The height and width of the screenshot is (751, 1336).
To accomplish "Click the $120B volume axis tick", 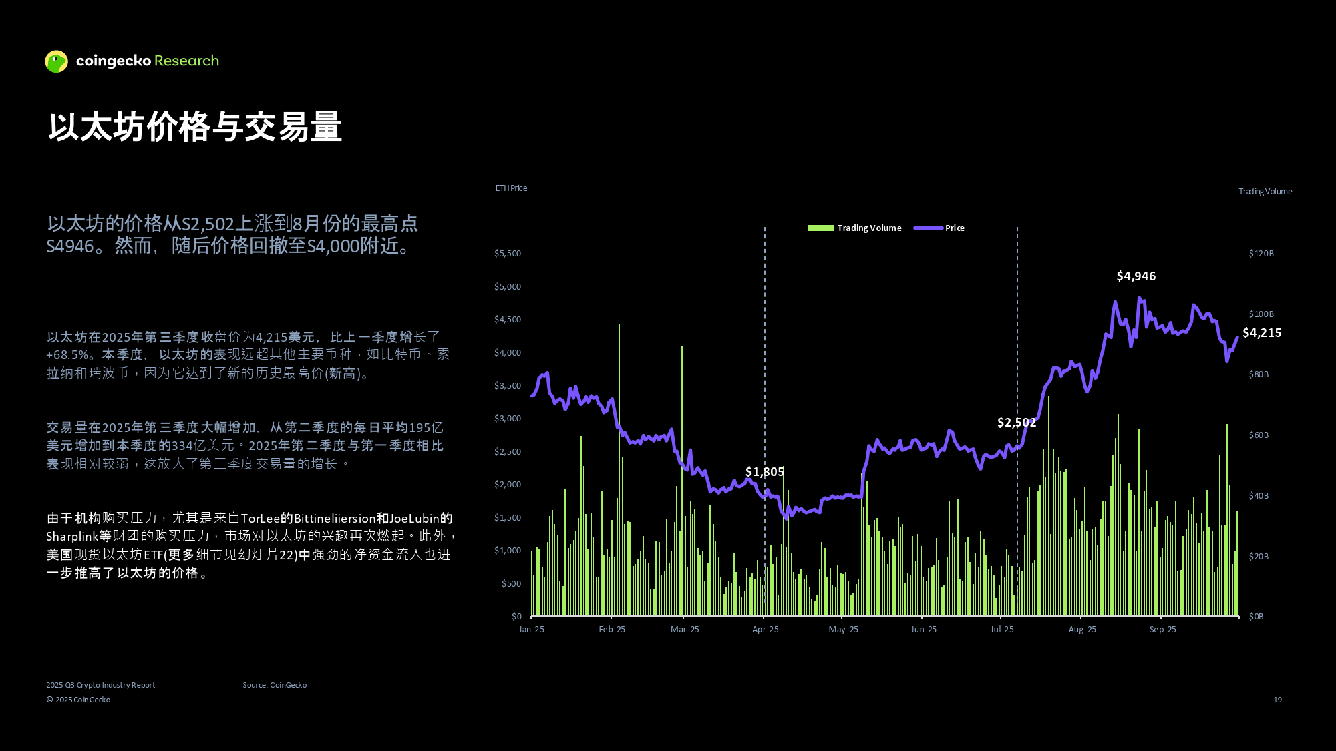I will pos(1261,254).
